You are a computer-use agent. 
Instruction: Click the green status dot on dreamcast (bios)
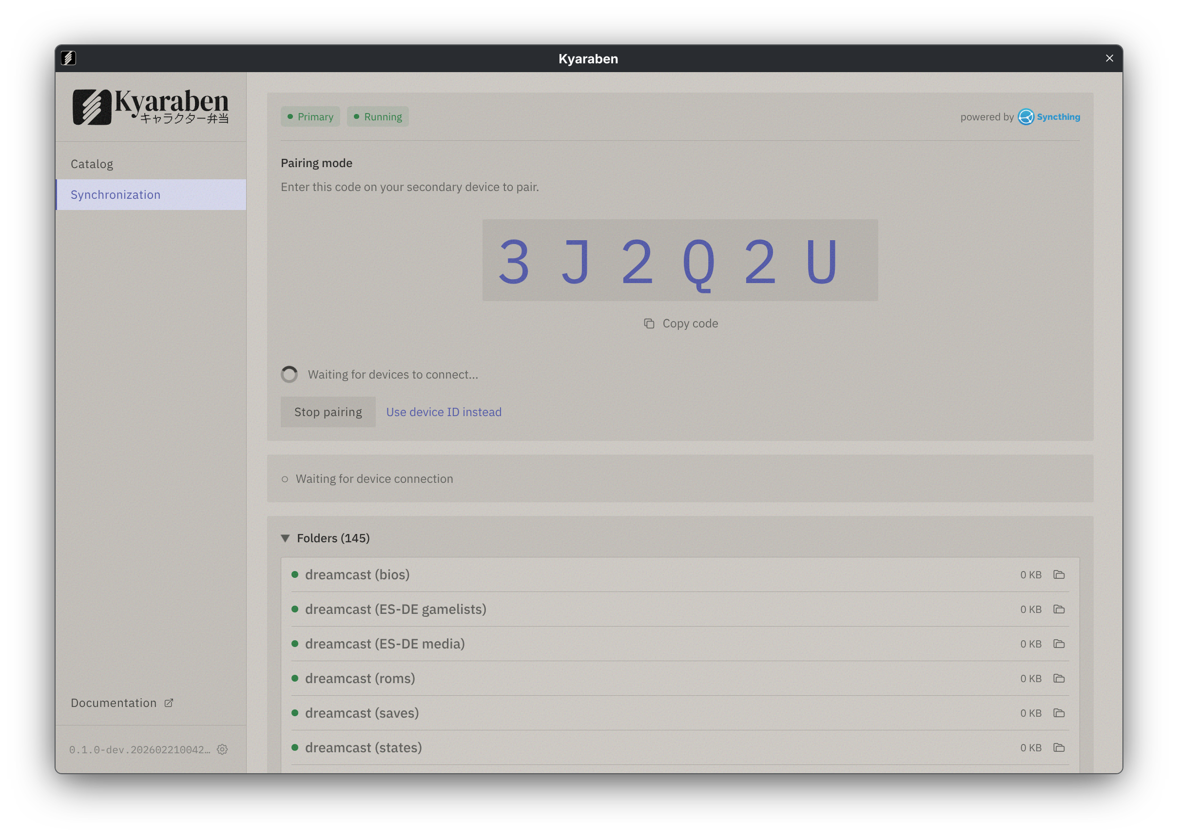pyautogui.click(x=295, y=574)
